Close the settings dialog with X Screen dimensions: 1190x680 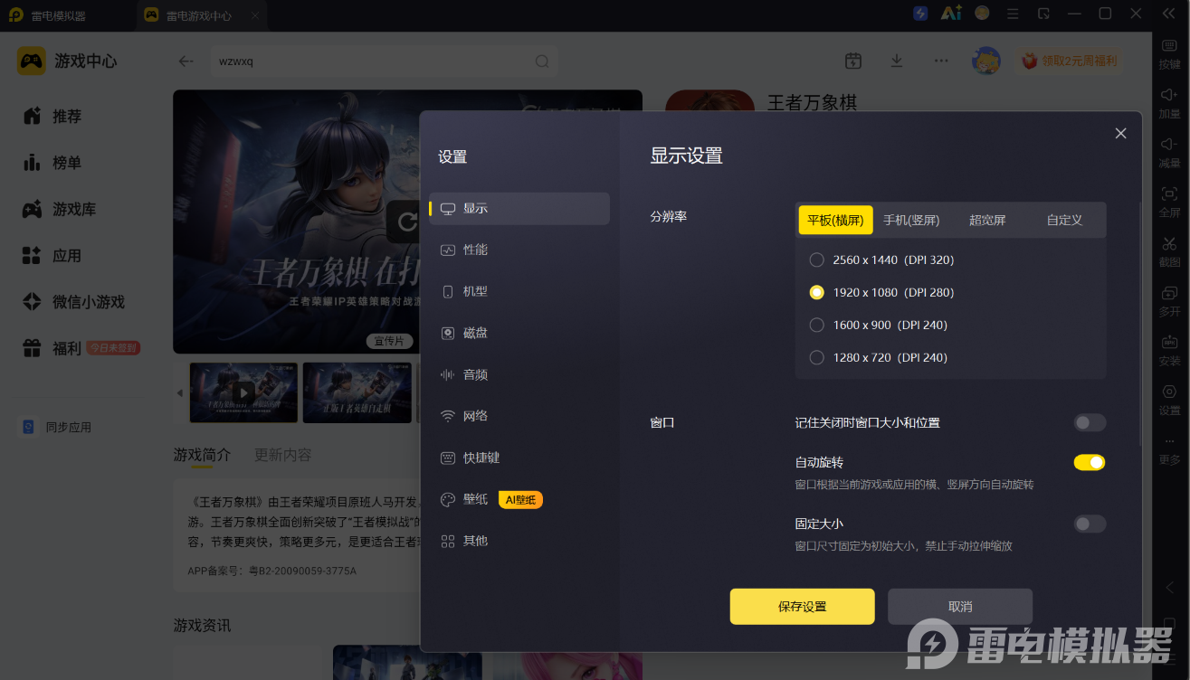[1120, 134]
